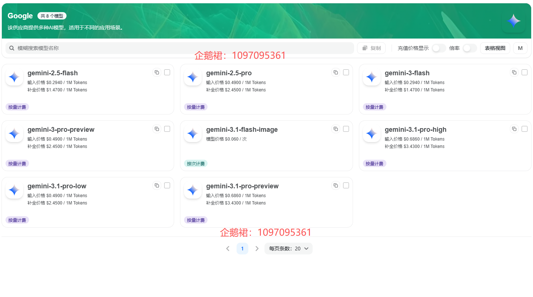Select page 1 in pagination

point(242,249)
